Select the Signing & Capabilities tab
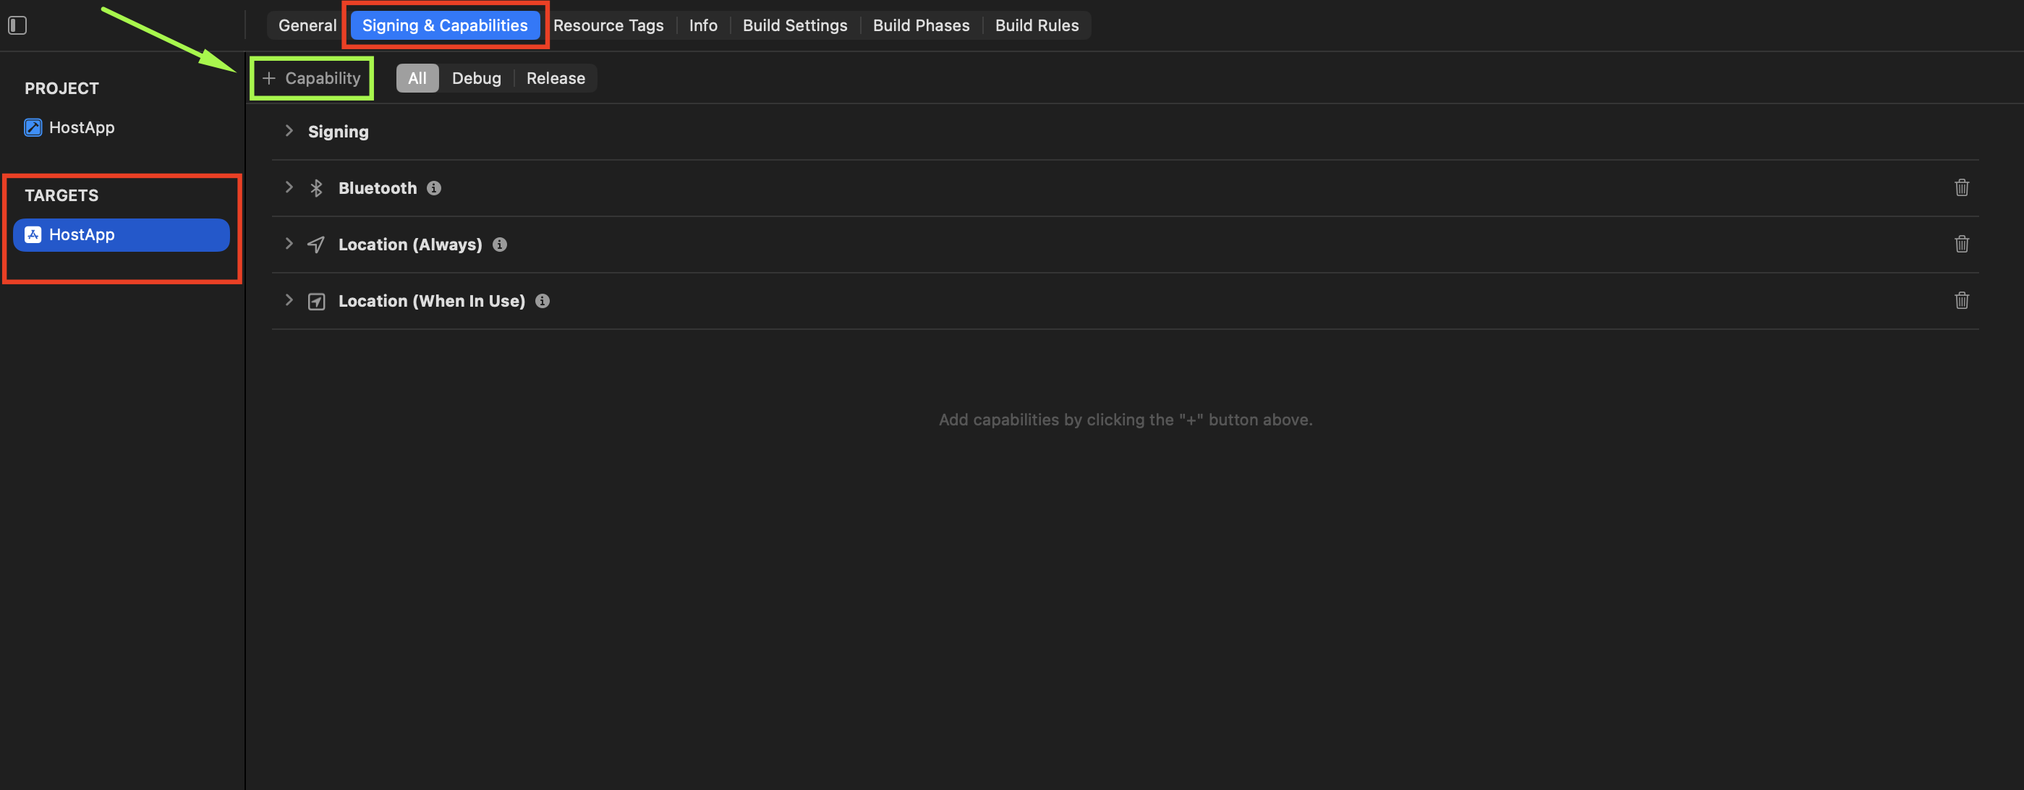 (x=445, y=25)
